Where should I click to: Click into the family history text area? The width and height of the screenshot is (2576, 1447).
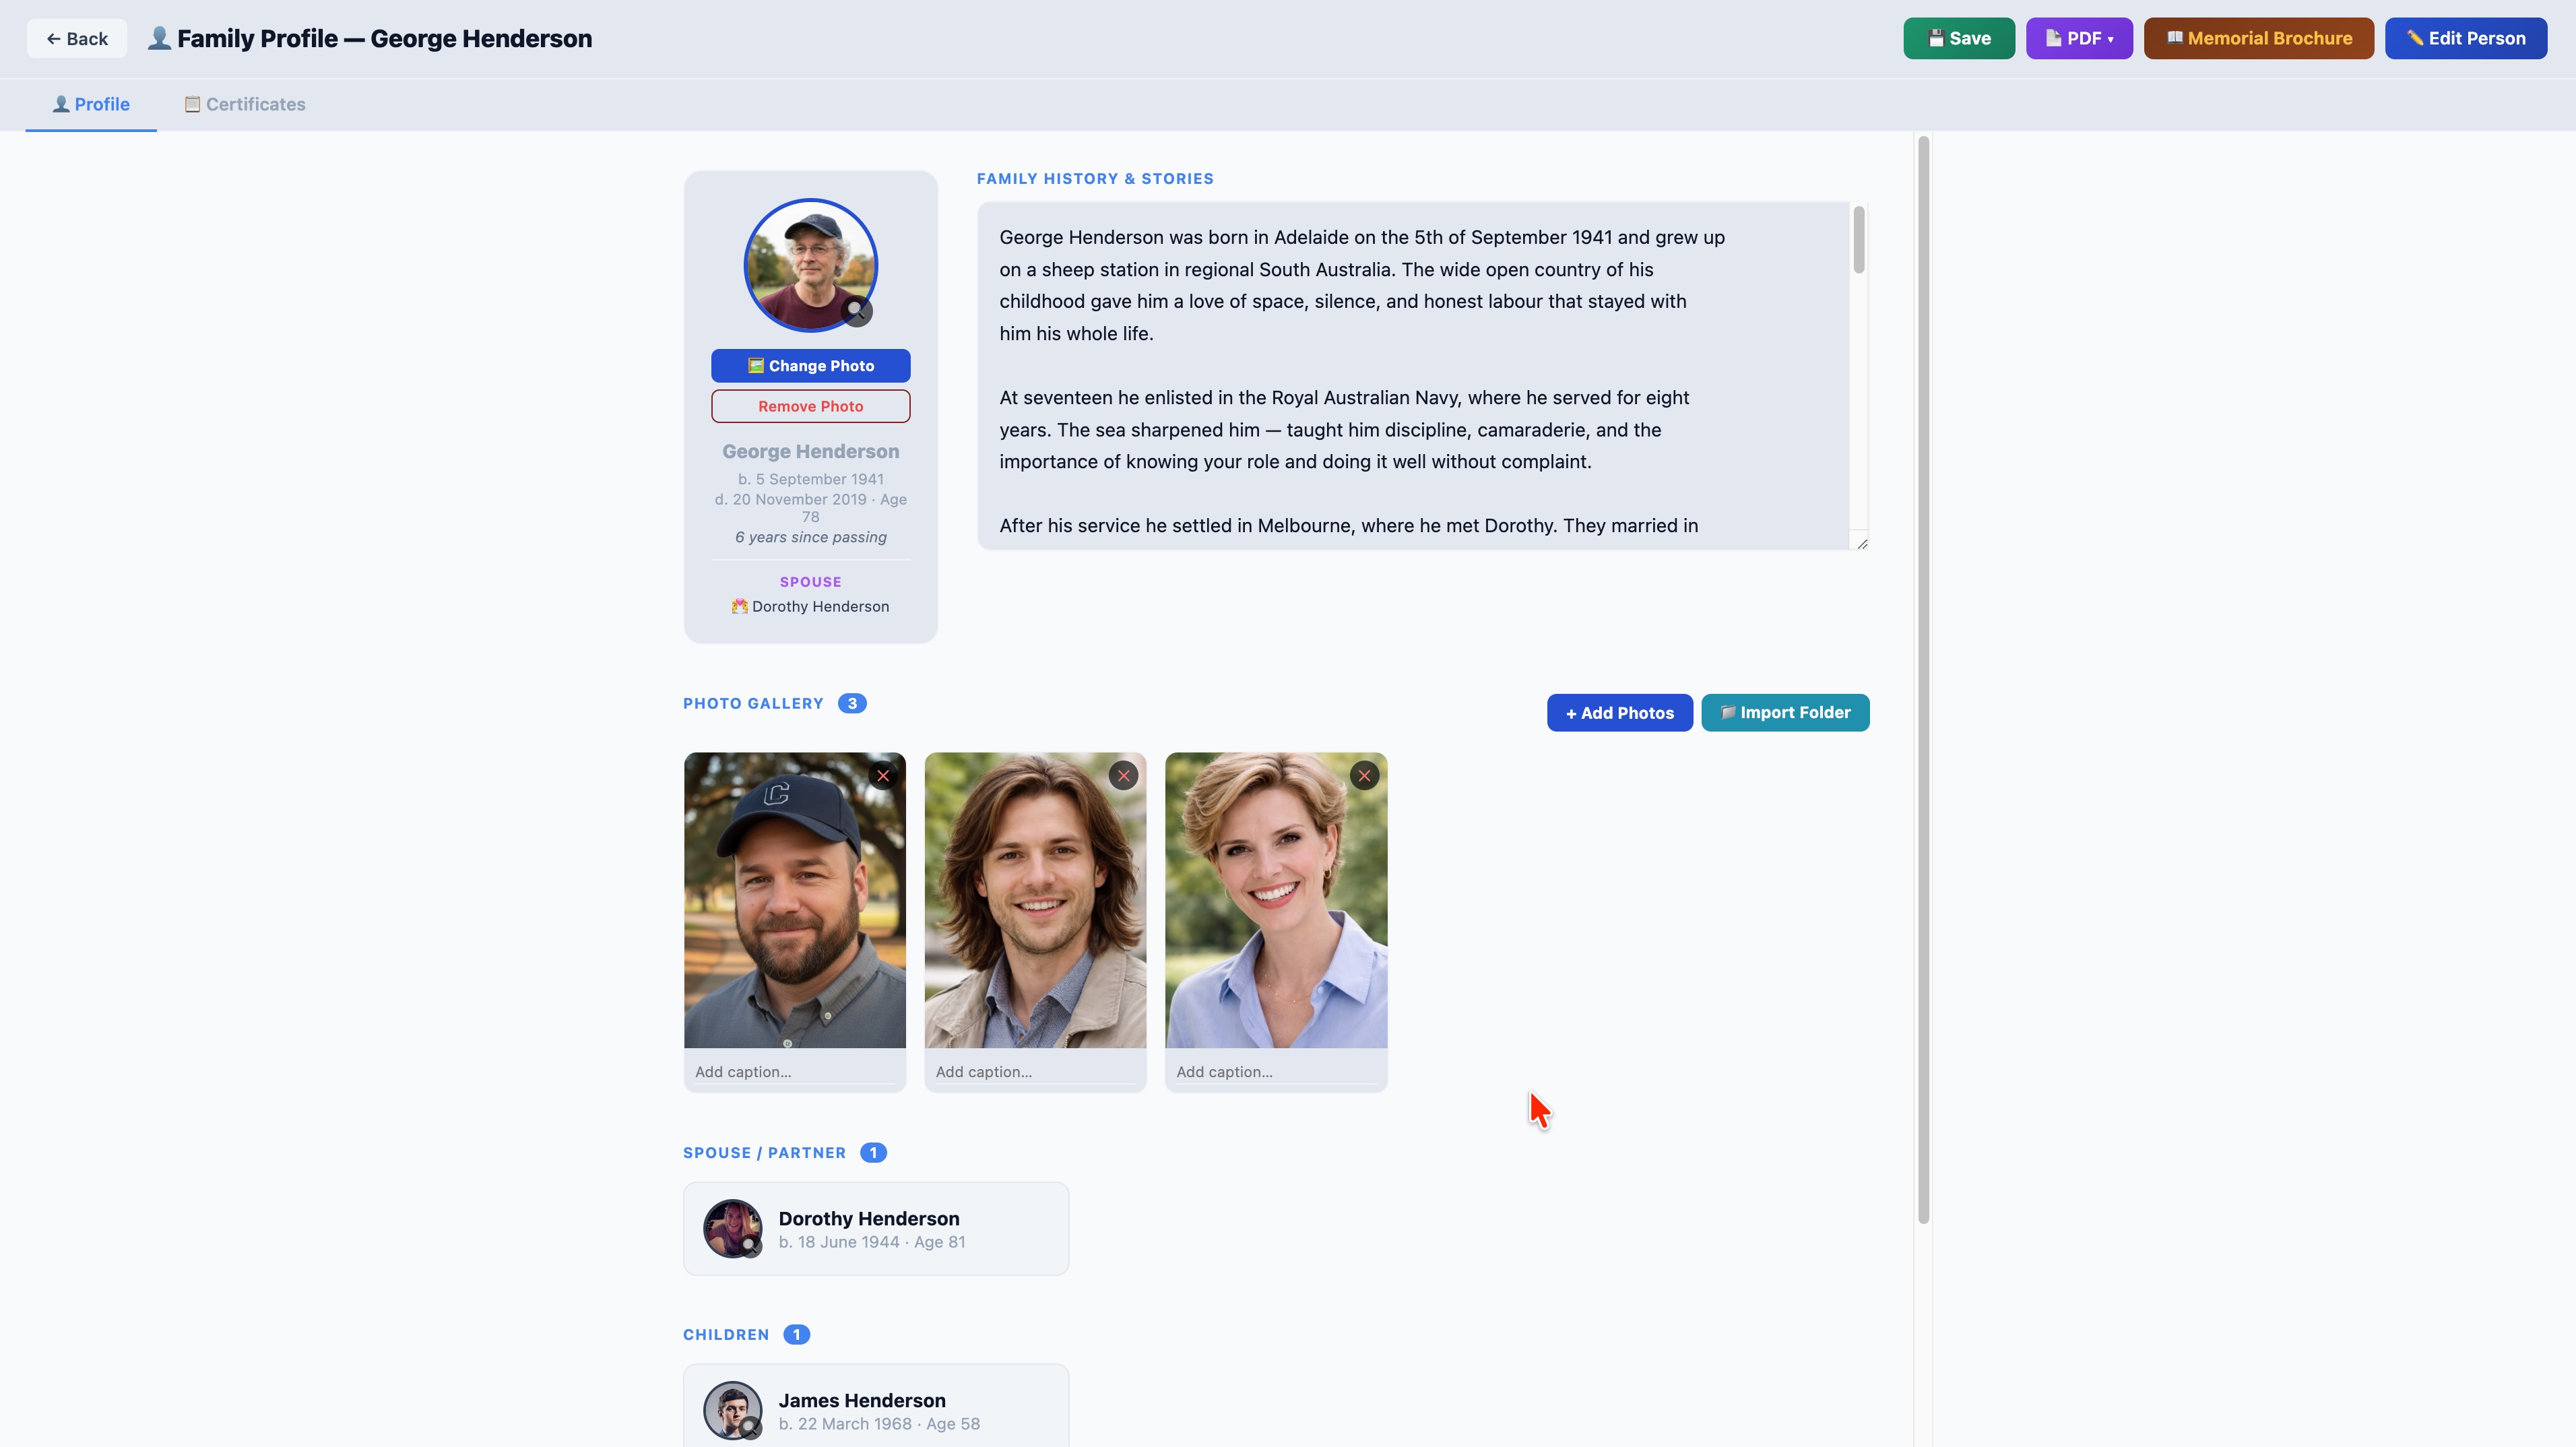click(1413, 375)
